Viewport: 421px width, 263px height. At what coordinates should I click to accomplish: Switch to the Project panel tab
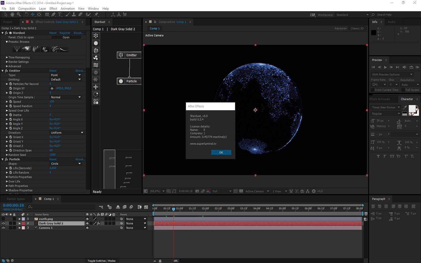tap(8, 22)
